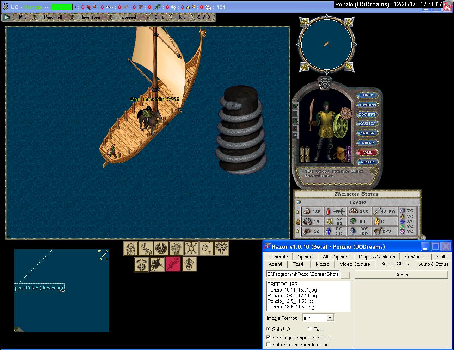Click the Help item in top menu bar

click(x=181, y=17)
